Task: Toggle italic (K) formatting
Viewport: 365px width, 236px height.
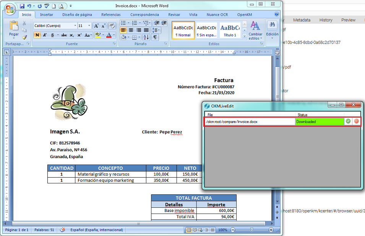Action: point(44,35)
